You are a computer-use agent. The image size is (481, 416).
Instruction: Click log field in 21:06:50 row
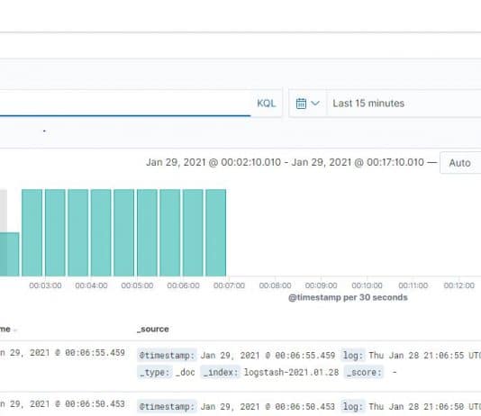pos(353,406)
